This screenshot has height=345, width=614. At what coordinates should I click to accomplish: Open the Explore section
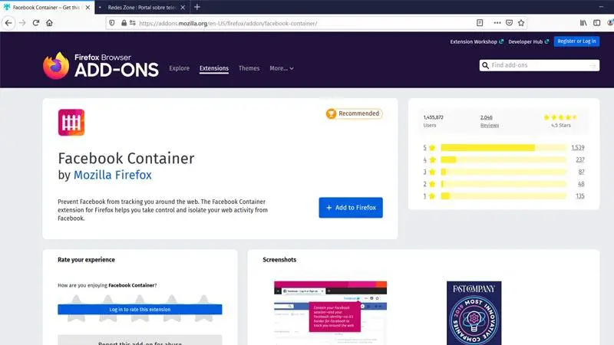tap(180, 68)
